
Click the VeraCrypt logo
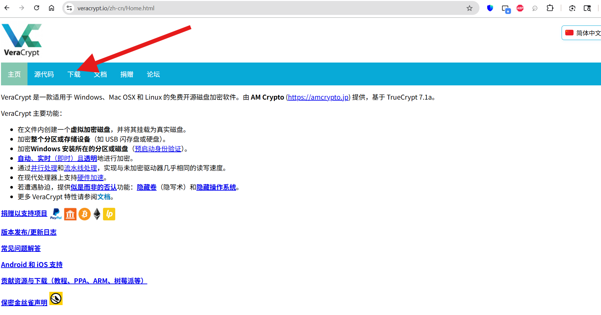22,40
